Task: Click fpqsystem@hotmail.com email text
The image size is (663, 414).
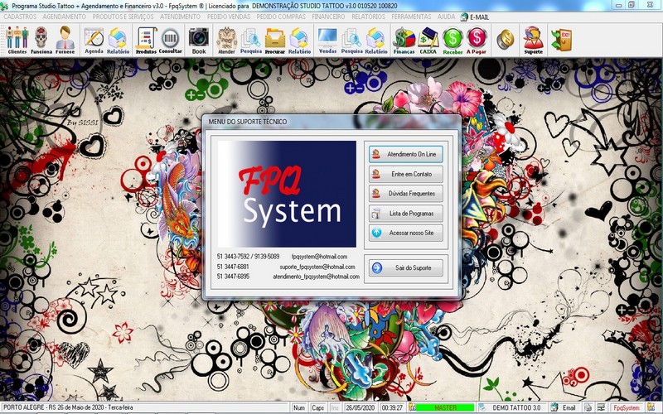Action: [319, 257]
